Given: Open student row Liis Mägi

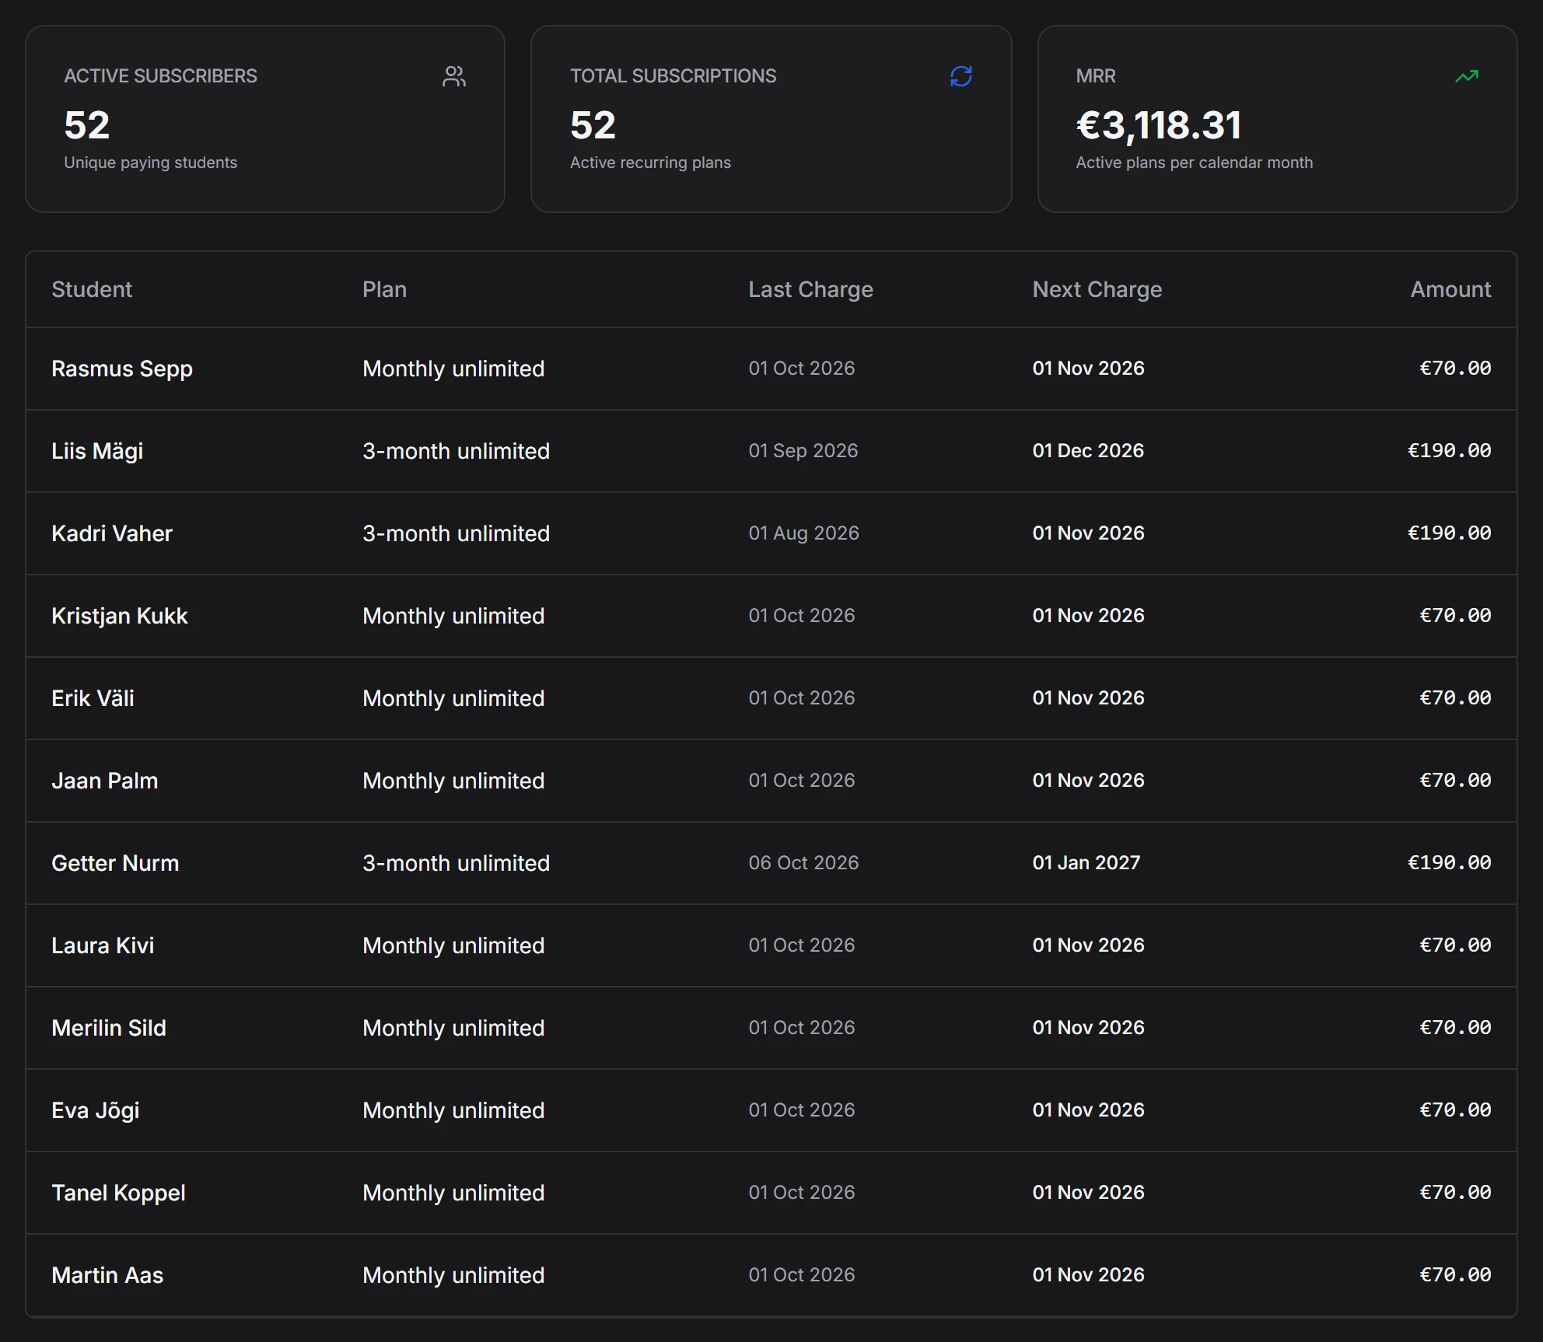Looking at the screenshot, I should [x=771, y=451].
